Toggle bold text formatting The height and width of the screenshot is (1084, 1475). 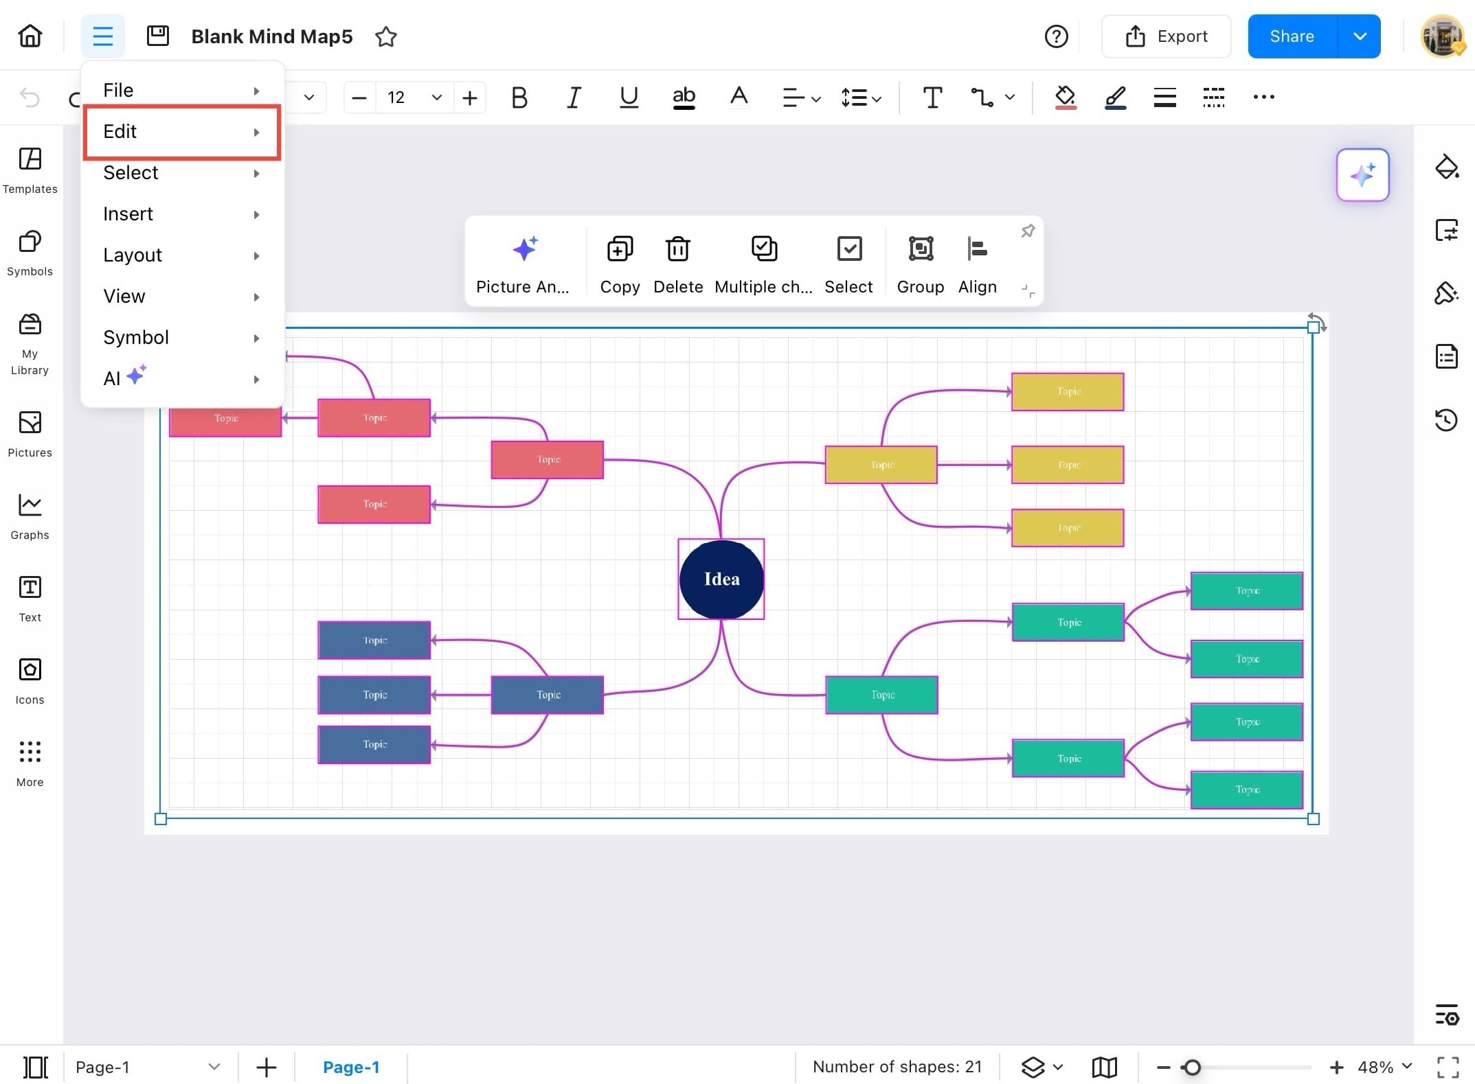point(519,97)
